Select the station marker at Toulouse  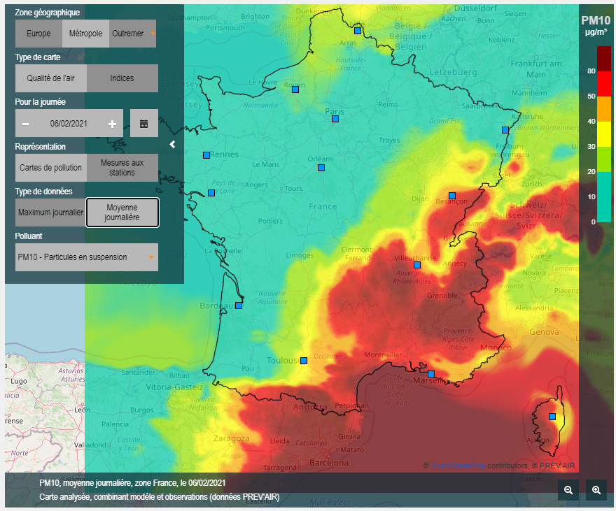(304, 361)
